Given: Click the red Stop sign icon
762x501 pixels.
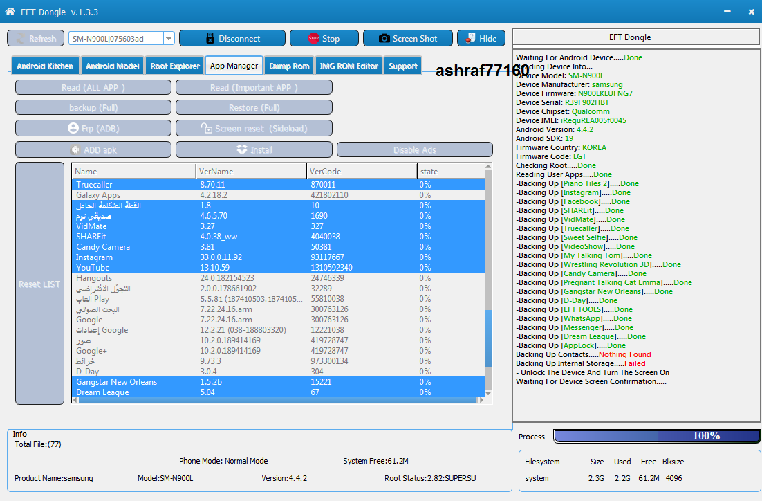Looking at the screenshot, I should (x=314, y=38).
